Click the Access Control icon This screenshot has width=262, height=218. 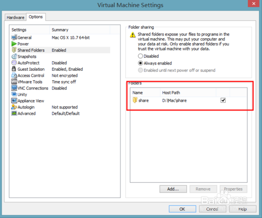[14, 75]
